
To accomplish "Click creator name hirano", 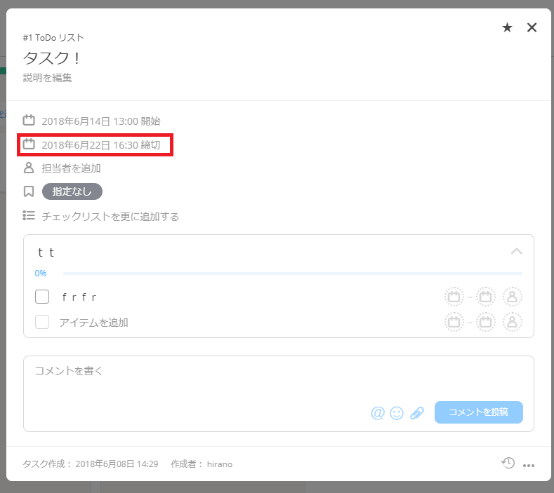I will (220, 464).
